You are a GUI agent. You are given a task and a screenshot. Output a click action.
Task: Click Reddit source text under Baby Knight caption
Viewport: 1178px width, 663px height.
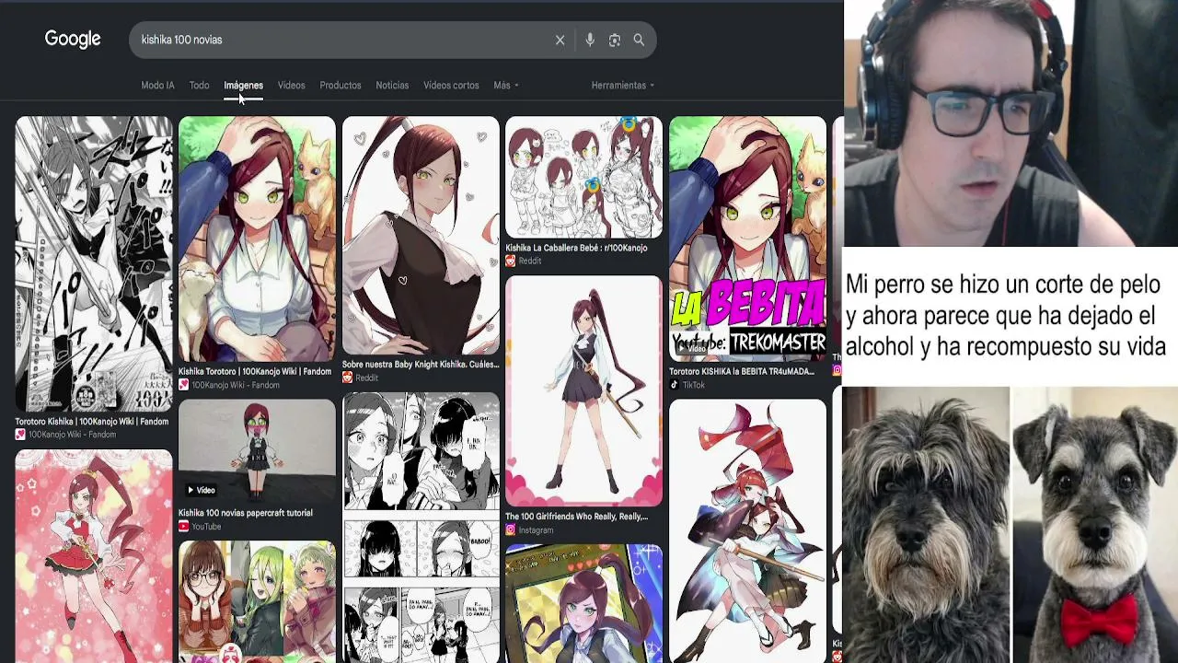(x=366, y=378)
